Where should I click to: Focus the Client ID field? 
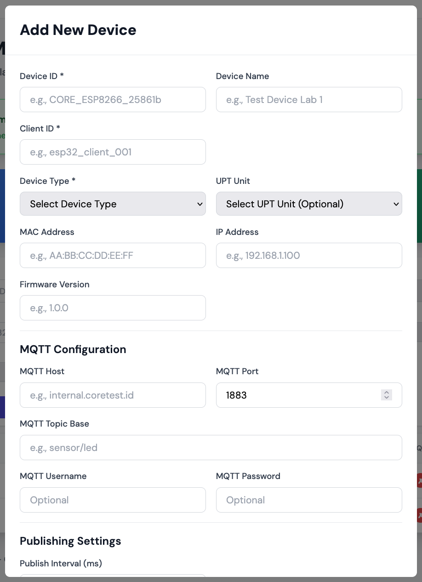tap(113, 152)
